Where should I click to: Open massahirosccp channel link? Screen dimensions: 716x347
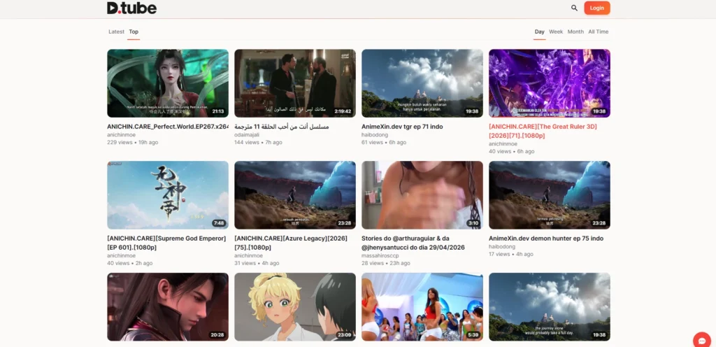click(380, 255)
